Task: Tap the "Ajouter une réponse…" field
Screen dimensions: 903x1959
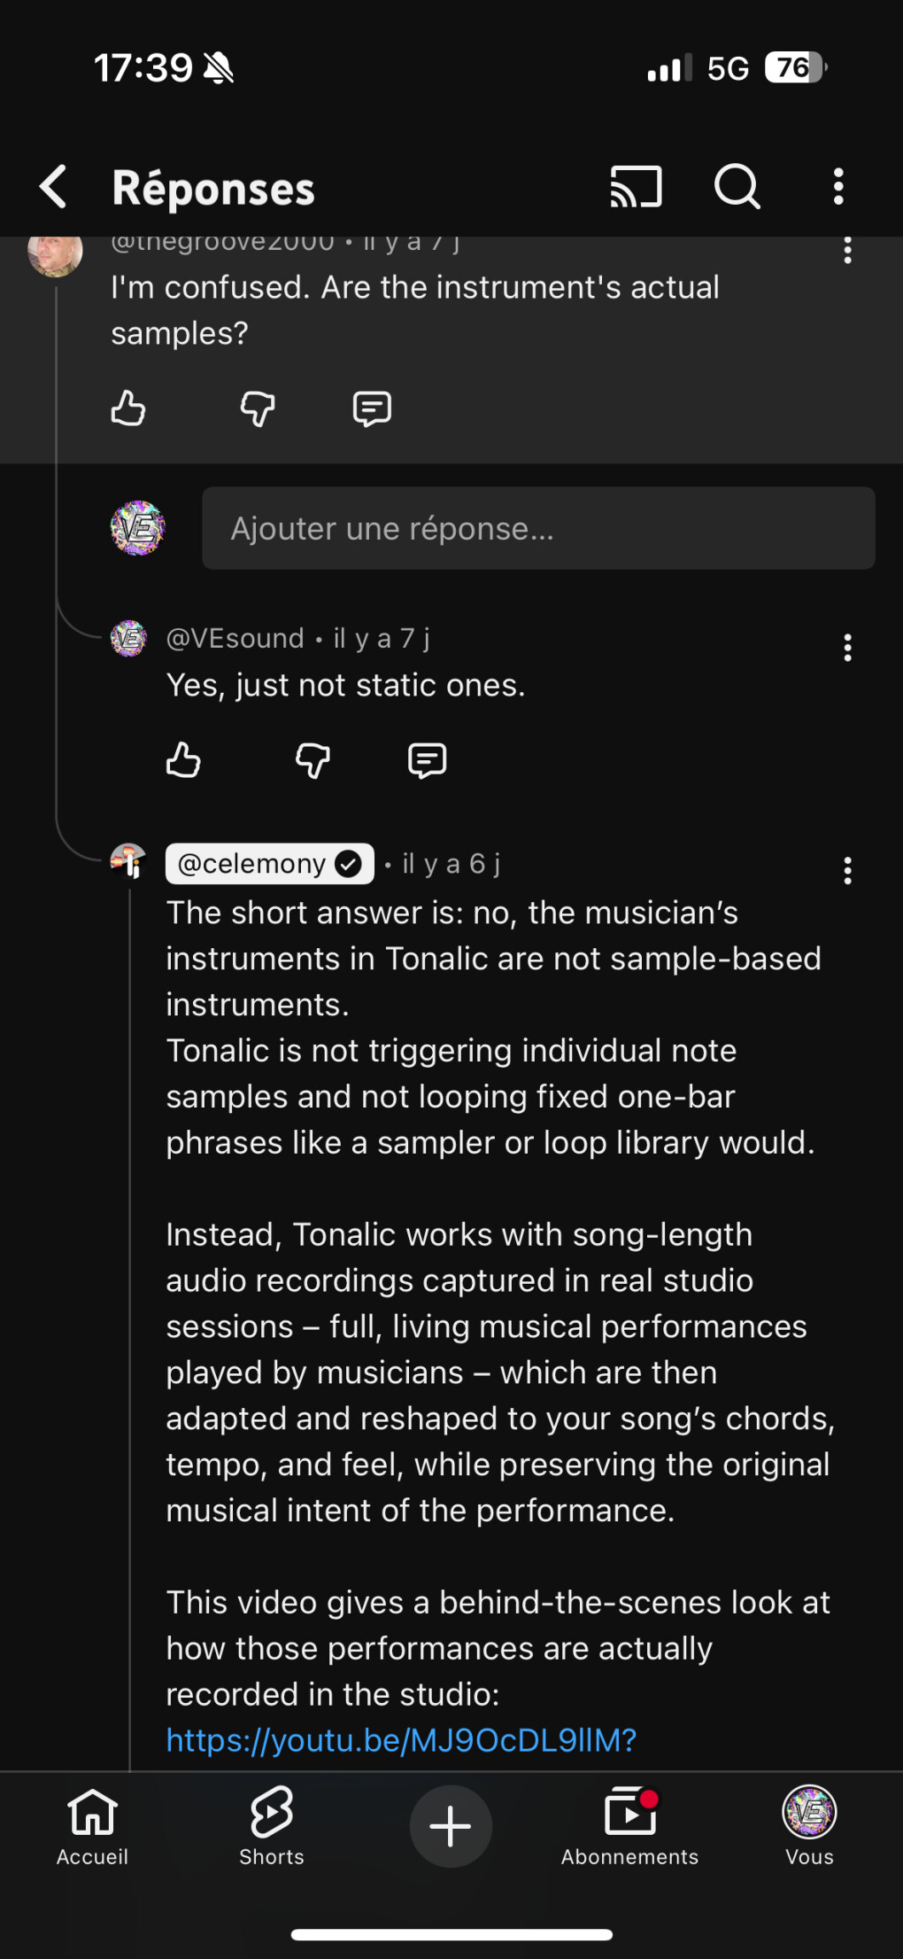Action: tap(537, 528)
